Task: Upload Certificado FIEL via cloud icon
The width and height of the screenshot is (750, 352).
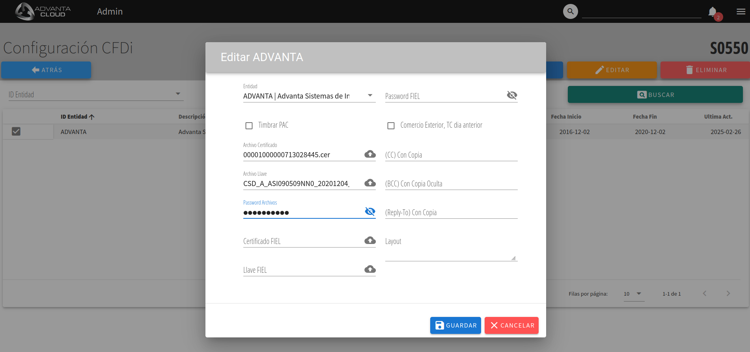Action: click(370, 240)
